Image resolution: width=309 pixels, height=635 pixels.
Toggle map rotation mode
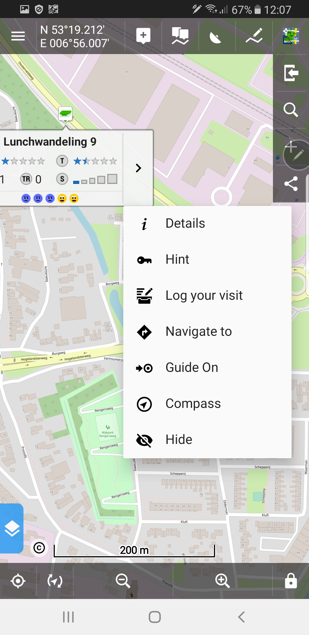pos(55,581)
